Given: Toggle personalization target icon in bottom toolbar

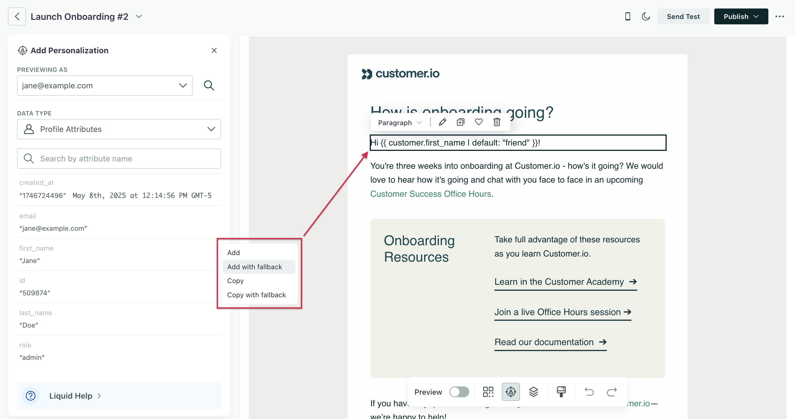Looking at the screenshot, I should 511,392.
